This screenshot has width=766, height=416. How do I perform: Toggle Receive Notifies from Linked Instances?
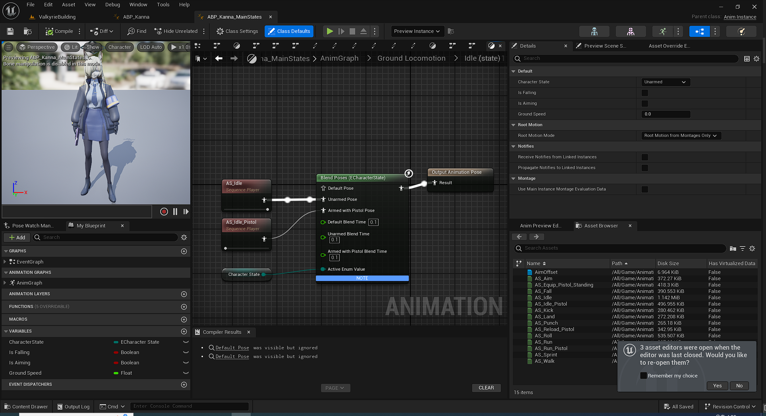pyautogui.click(x=645, y=157)
